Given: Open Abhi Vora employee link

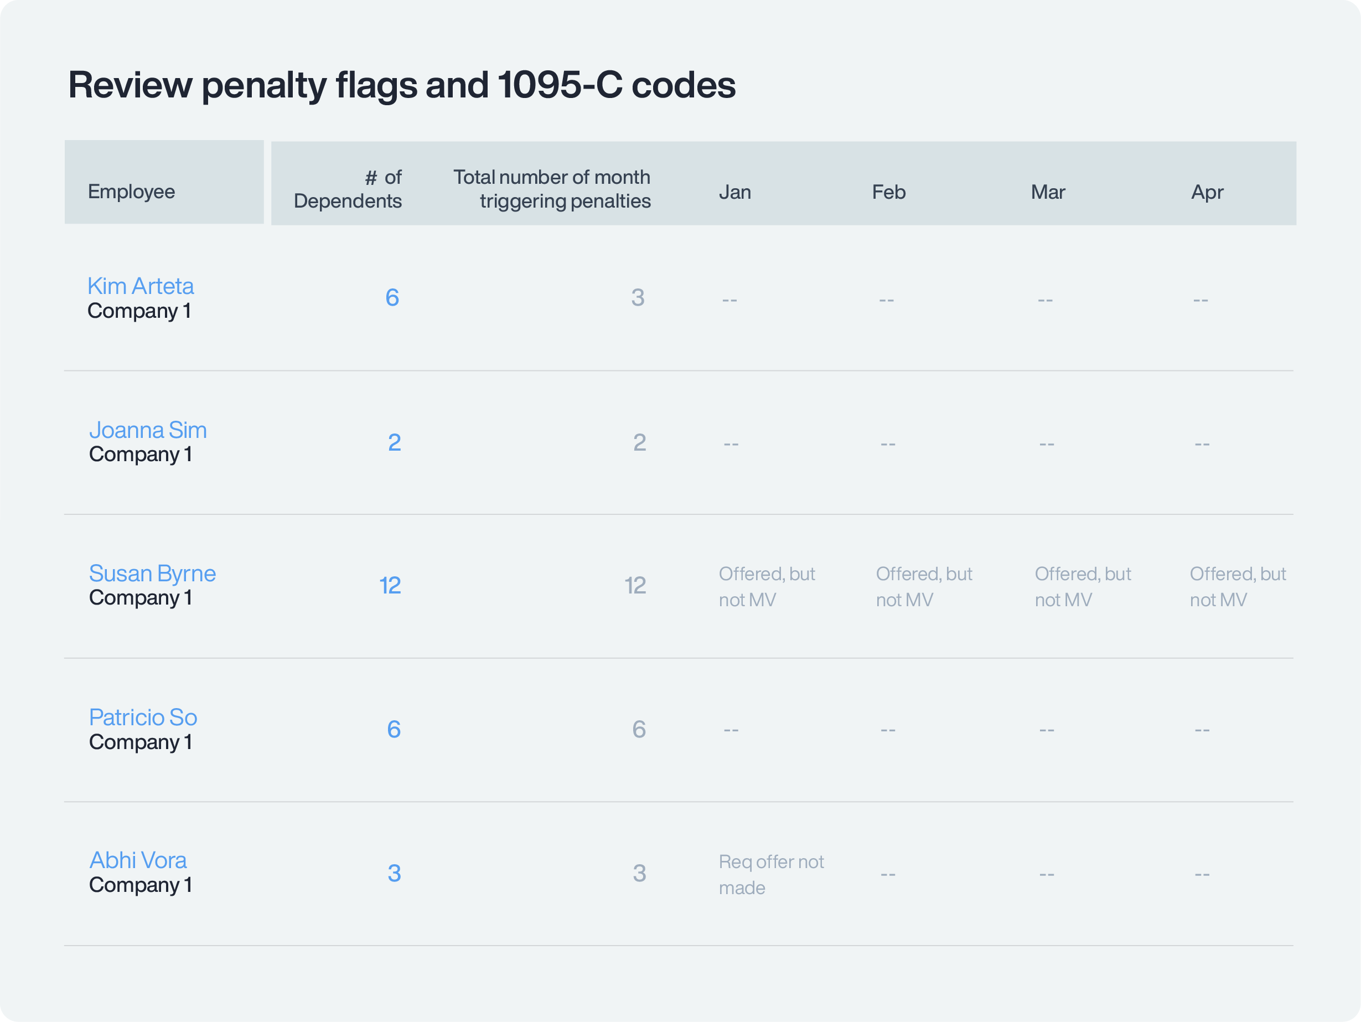Looking at the screenshot, I should pos(138,860).
